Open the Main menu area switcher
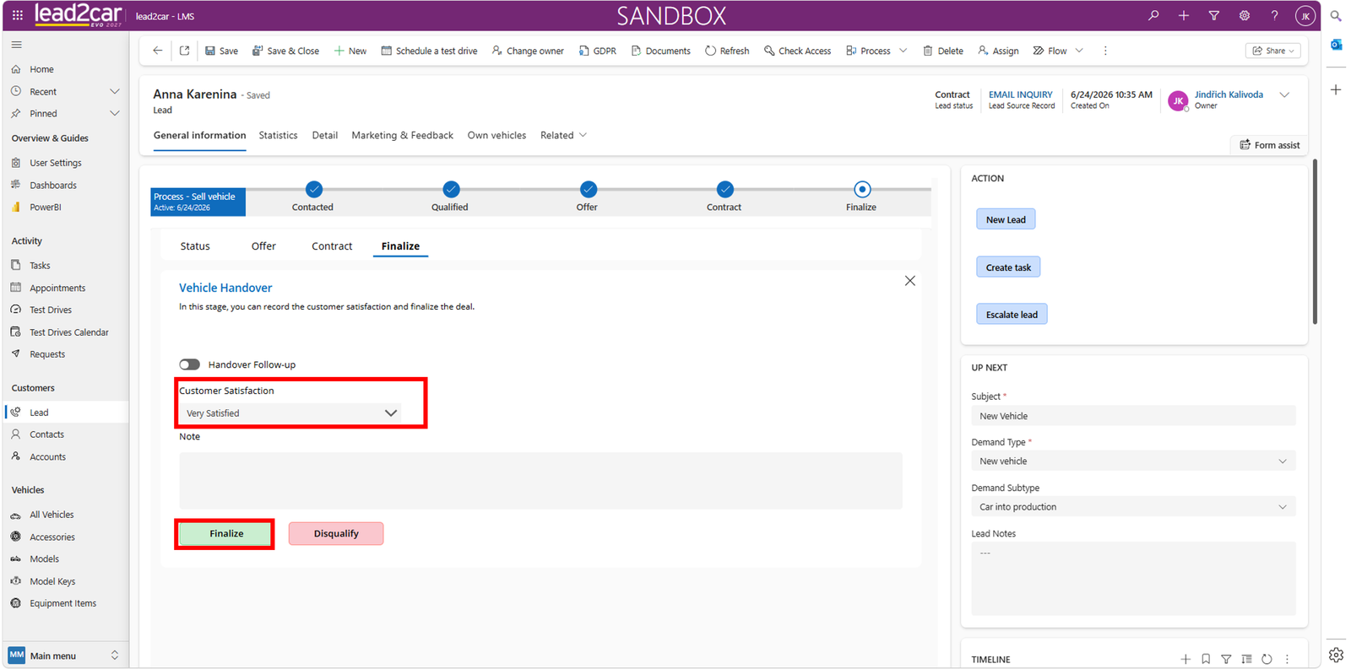This screenshot has width=1351, height=669. (64, 656)
